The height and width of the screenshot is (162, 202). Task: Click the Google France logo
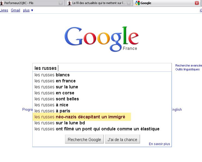tap(101, 38)
